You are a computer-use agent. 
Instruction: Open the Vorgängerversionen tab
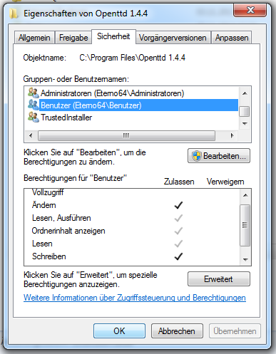(173, 38)
